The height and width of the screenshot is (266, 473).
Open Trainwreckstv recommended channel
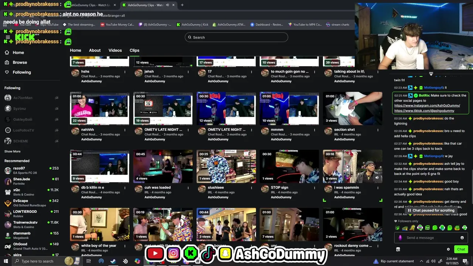31,224
